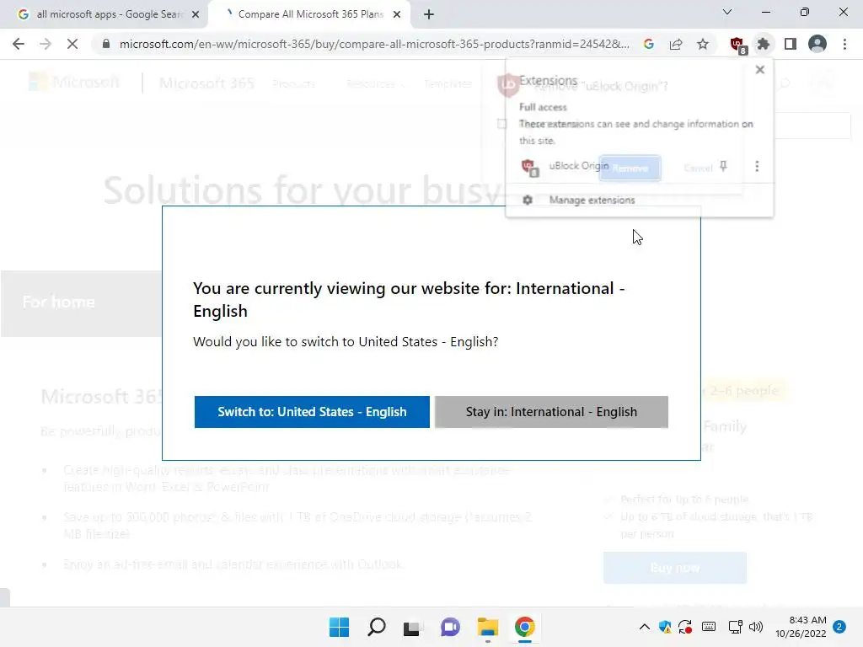Cancel the uBlock removal dialog
The width and height of the screenshot is (863, 647).
[698, 168]
